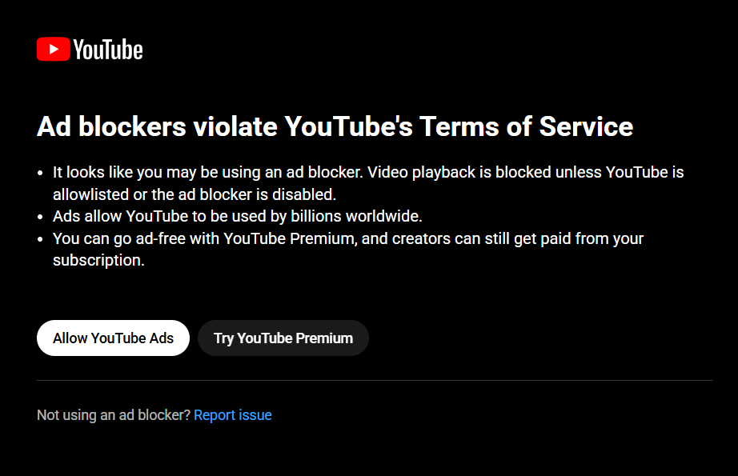Click the YouTube wordmark beside the logo
The height and width of the screenshot is (476, 738).
[107, 50]
